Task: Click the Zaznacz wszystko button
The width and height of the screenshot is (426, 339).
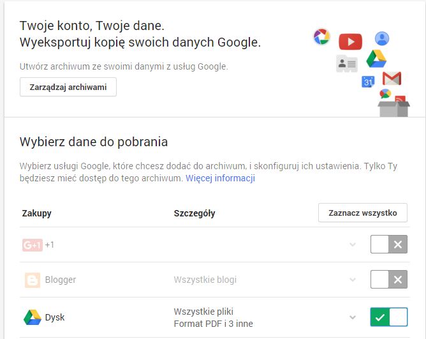Action: pos(363,213)
